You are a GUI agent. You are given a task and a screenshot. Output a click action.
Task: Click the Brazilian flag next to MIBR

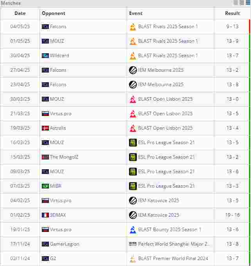(x=45, y=186)
